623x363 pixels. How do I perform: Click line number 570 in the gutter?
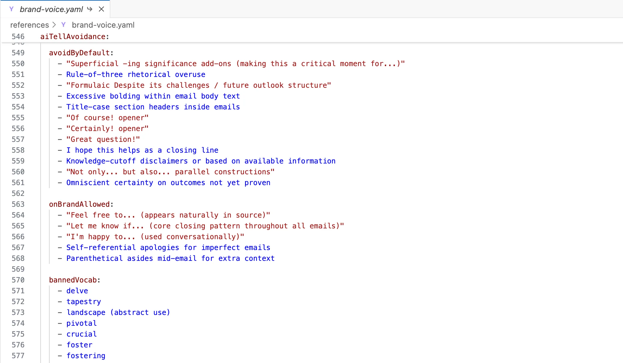tap(18, 280)
